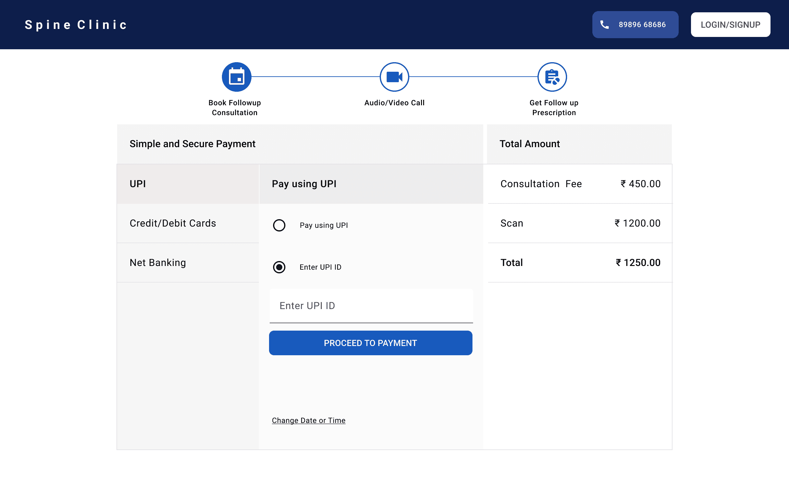This screenshot has height=503, width=789.
Task: Select the 'Pay using UPI' radio button
Action: (279, 225)
